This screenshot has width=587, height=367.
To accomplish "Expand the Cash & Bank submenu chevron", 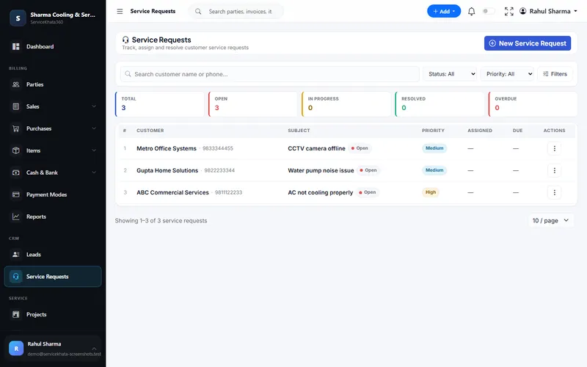I will [x=94, y=172].
